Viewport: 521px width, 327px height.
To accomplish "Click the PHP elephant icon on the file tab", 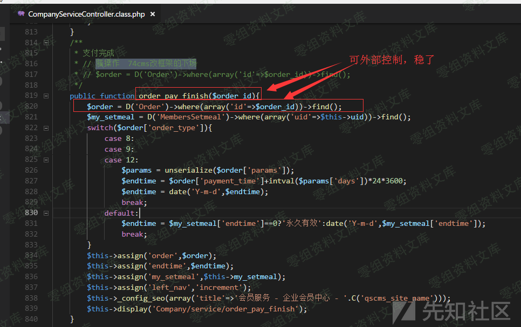I will coord(21,14).
